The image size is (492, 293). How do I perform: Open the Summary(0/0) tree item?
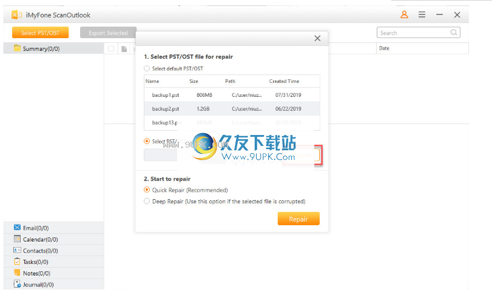53,48
